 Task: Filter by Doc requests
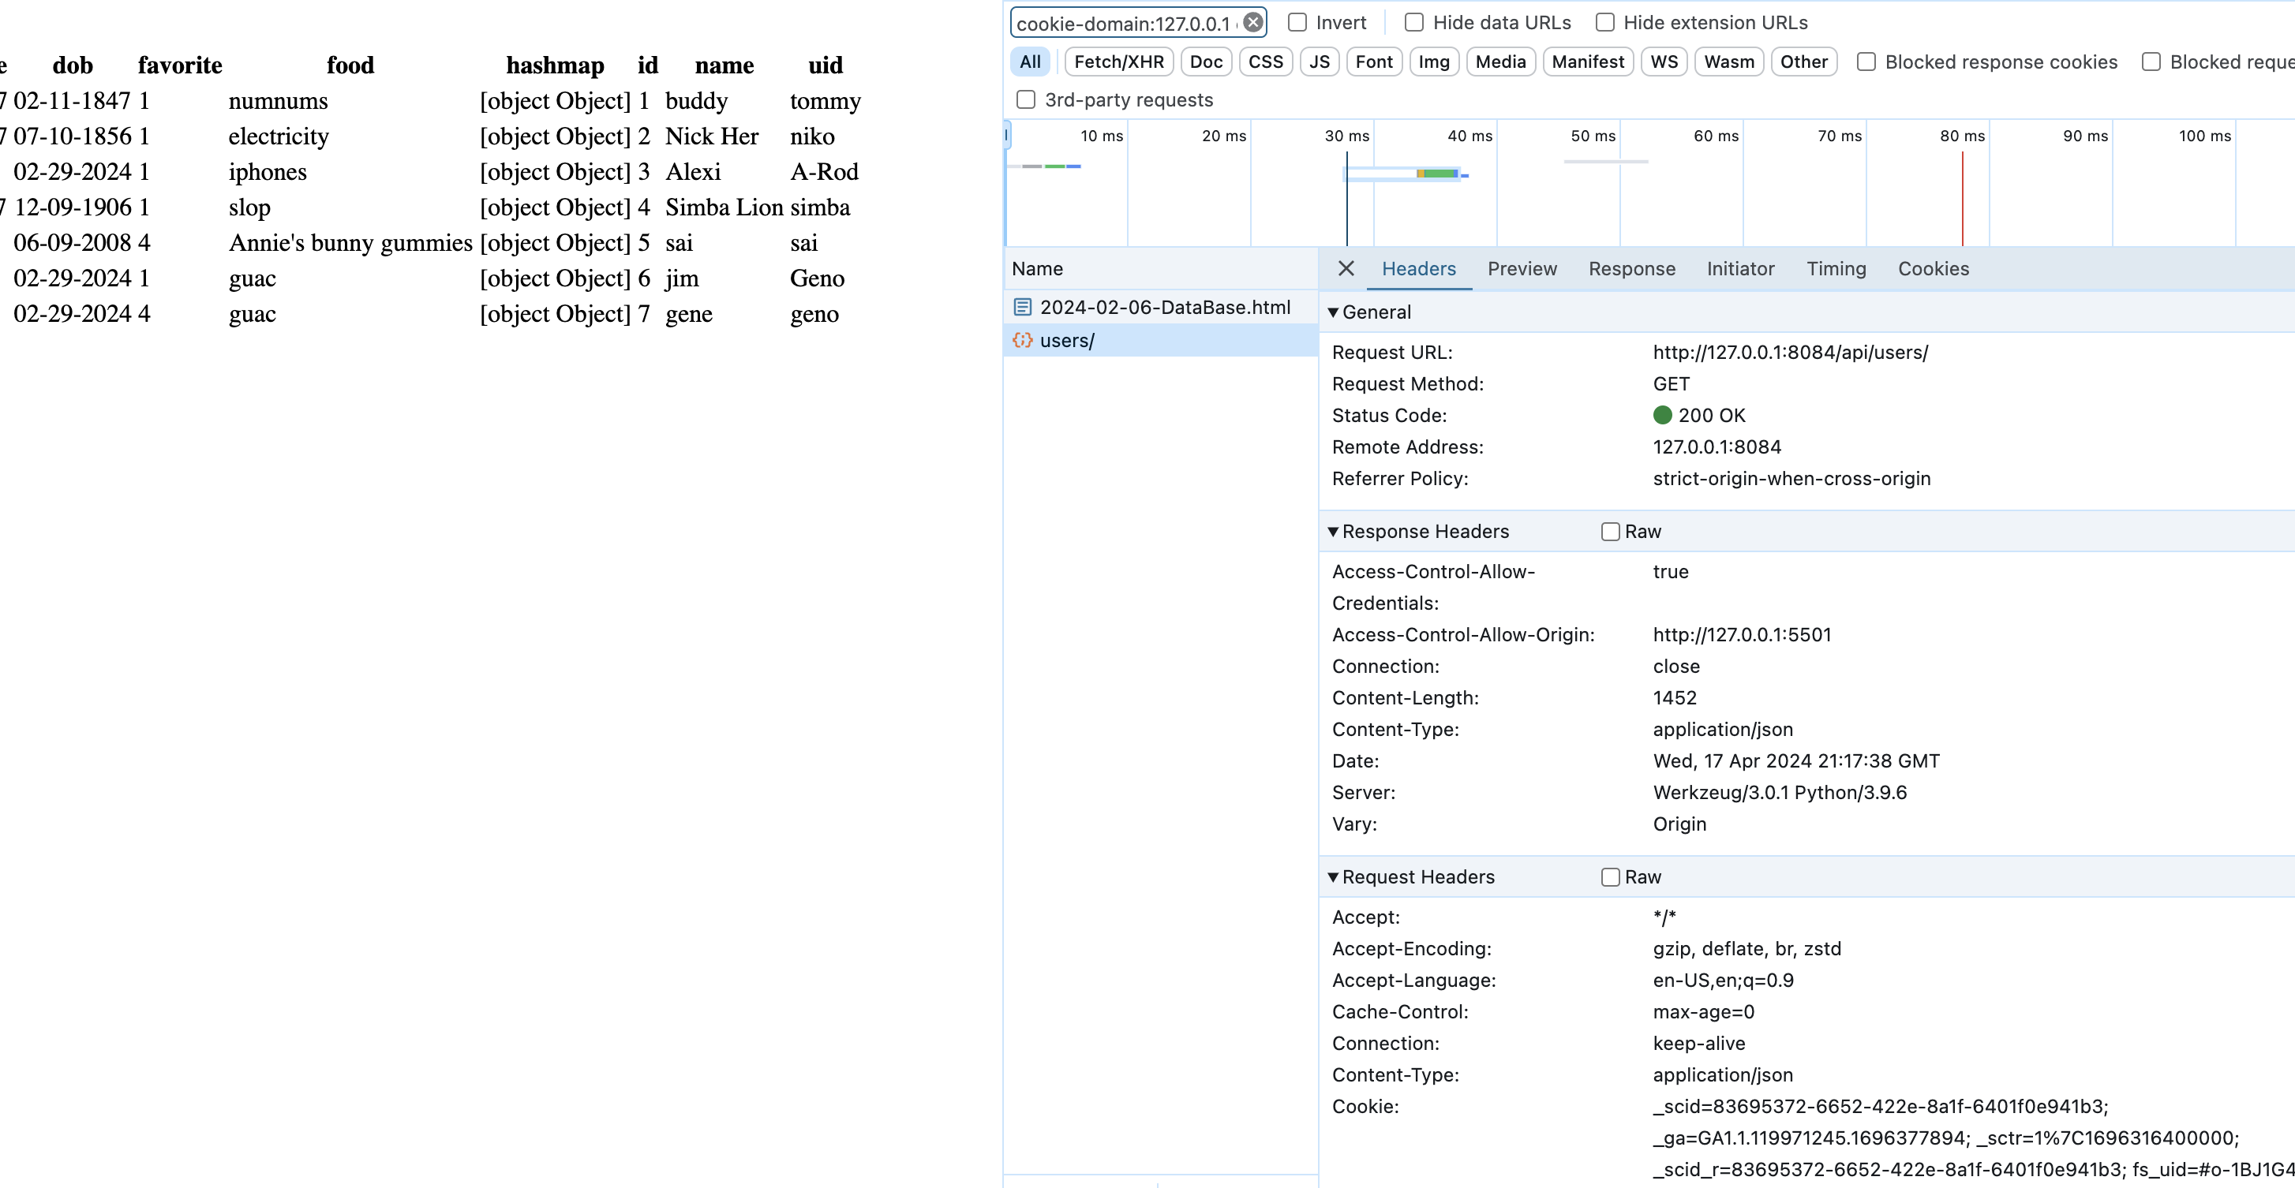(x=1205, y=62)
